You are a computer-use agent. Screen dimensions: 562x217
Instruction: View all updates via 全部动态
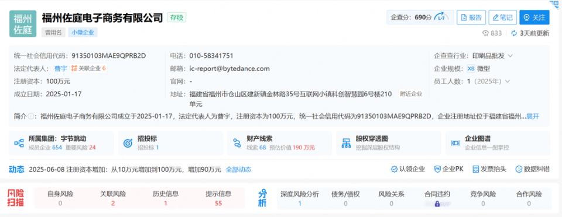[238, 170]
